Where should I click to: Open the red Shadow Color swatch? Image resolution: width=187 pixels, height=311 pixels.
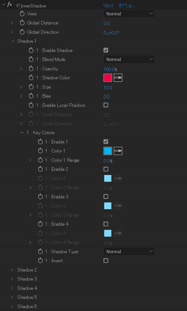coord(108,78)
